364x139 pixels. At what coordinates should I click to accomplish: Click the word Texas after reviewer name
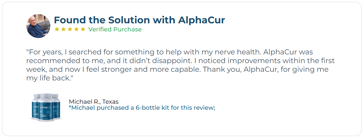111,102
